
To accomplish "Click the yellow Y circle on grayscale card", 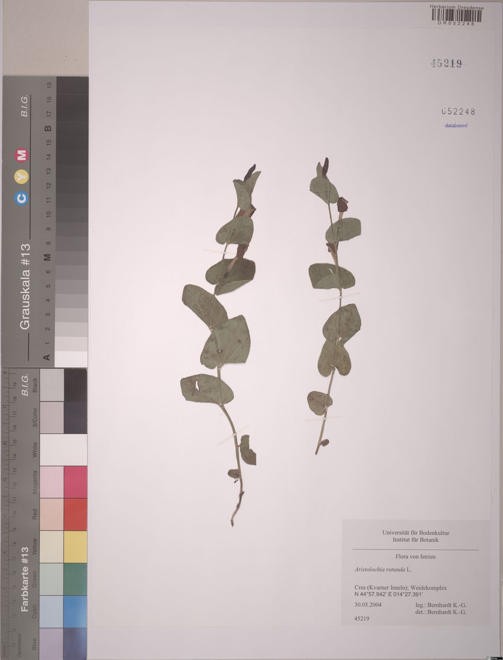I will click(22, 177).
